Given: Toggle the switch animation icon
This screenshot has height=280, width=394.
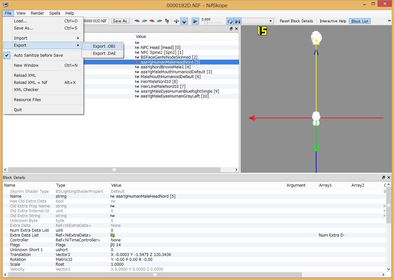Looking at the screenshot, I should [238, 21].
